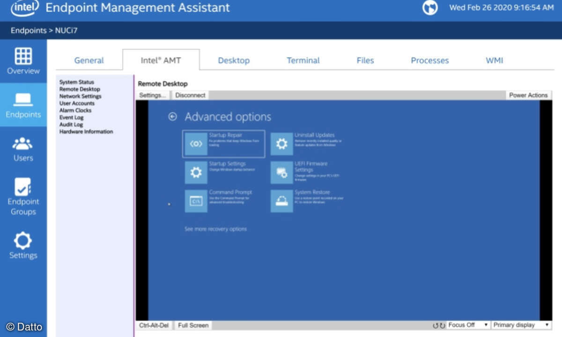
Task: Open the Settings gear in sidebar
Action: pyautogui.click(x=23, y=241)
